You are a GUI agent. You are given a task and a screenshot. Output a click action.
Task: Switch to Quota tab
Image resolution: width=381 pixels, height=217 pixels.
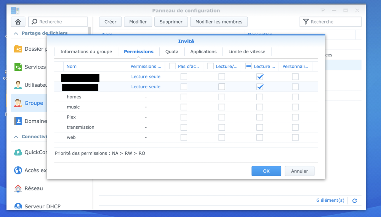click(172, 52)
